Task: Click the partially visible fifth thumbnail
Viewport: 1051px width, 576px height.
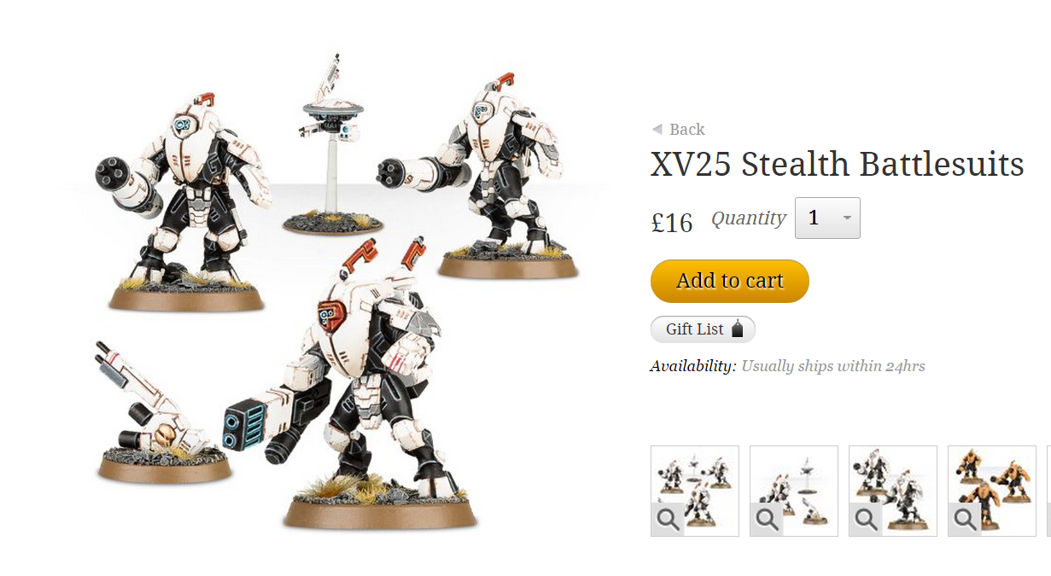Action: click(x=1048, y=491)
